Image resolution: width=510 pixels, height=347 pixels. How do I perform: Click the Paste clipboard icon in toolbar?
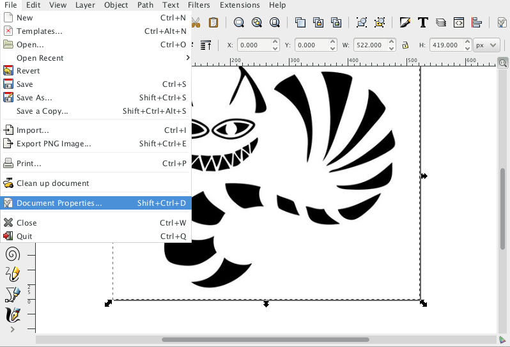pyautogui.click(x=213, y=22)
